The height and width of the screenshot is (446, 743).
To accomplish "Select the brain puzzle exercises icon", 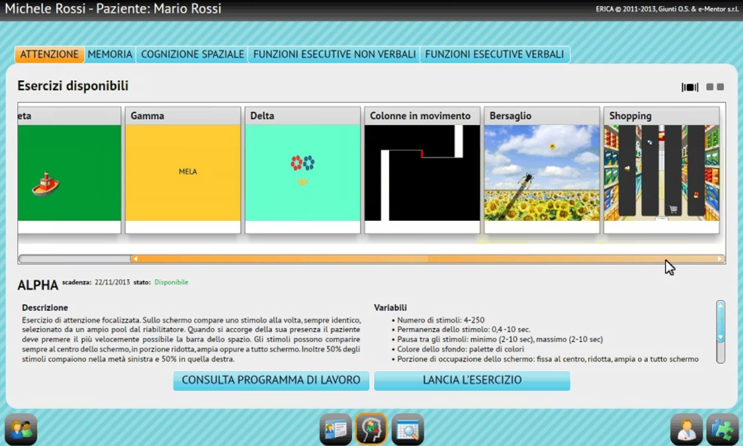I will pos(371,429).
